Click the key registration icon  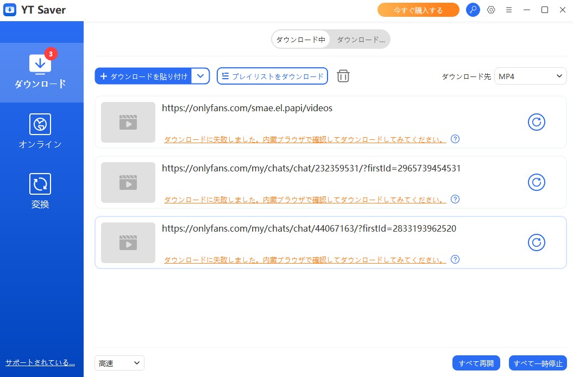[473, 10]
